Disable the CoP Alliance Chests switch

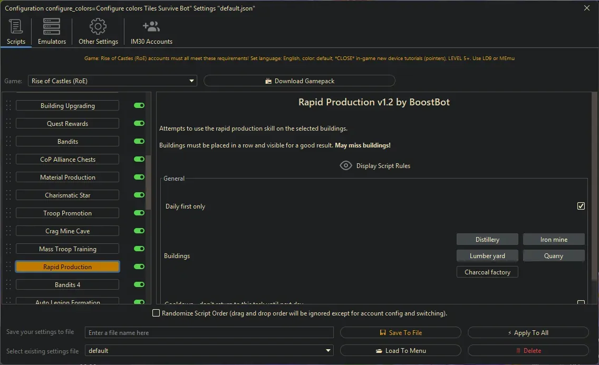[139, 159]
